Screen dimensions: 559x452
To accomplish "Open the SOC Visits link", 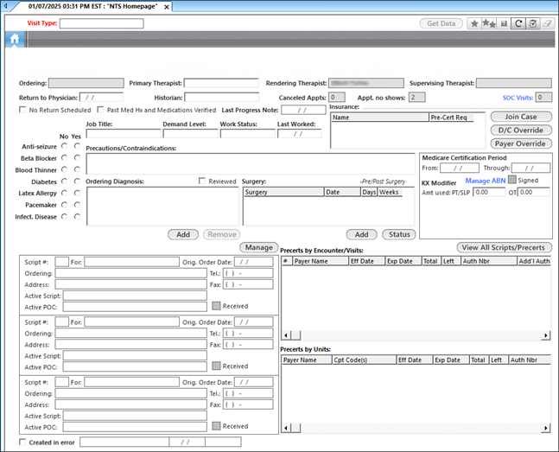I will (x=518, y=98).
